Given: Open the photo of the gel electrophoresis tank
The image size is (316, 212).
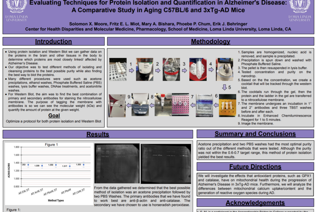Looking at the screenshot, I should (204, 106).
